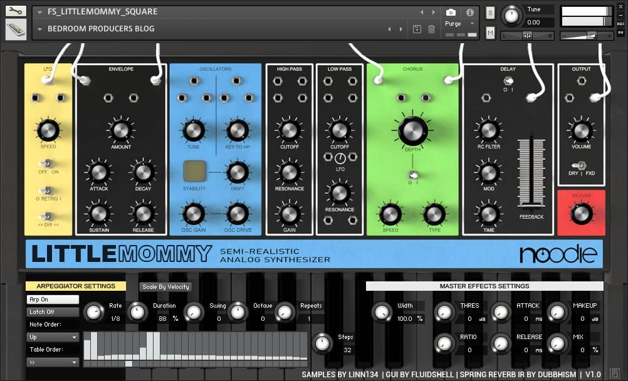
Task: Click the HIGH PASS GAIN knob
Action: click(x=289, y=214)
